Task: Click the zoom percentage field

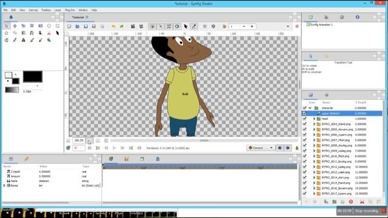Action: pos(79,140)
